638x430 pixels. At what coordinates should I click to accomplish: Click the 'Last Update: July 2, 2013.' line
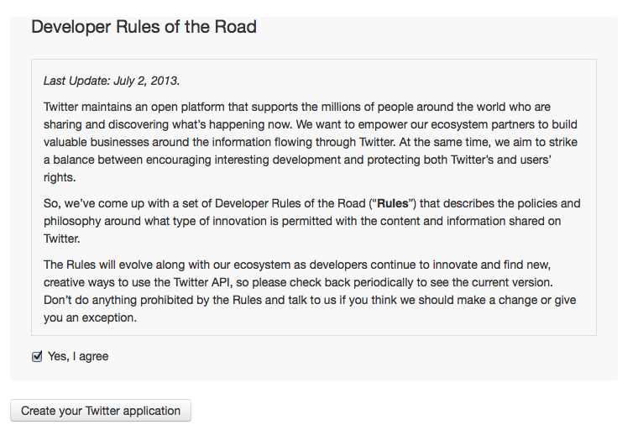click(112, 81)
